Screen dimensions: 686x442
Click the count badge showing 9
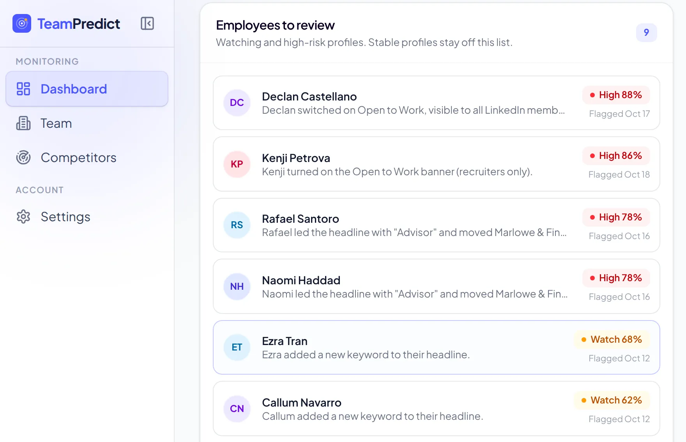(647, 33)
